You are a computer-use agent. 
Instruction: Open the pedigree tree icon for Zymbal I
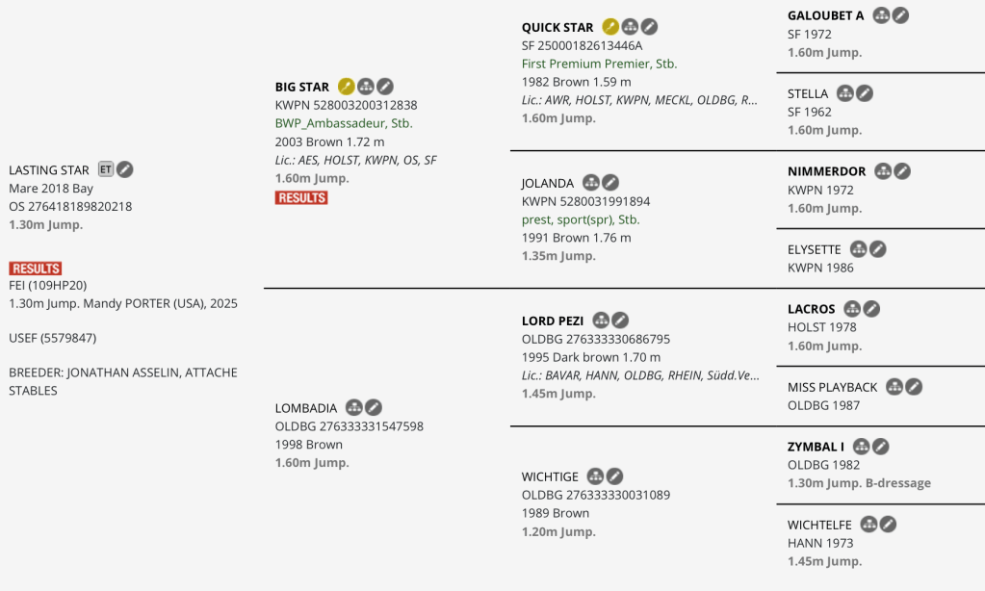click(x=862, y=447)
